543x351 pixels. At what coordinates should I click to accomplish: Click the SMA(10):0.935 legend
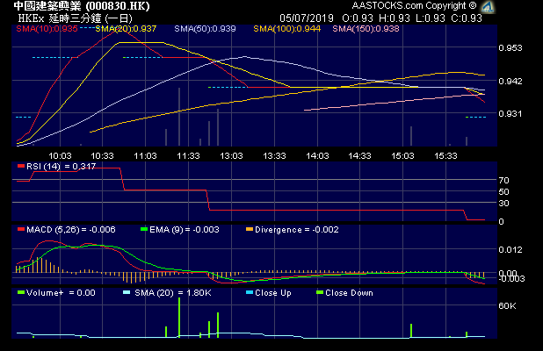(x=47, y=29)
